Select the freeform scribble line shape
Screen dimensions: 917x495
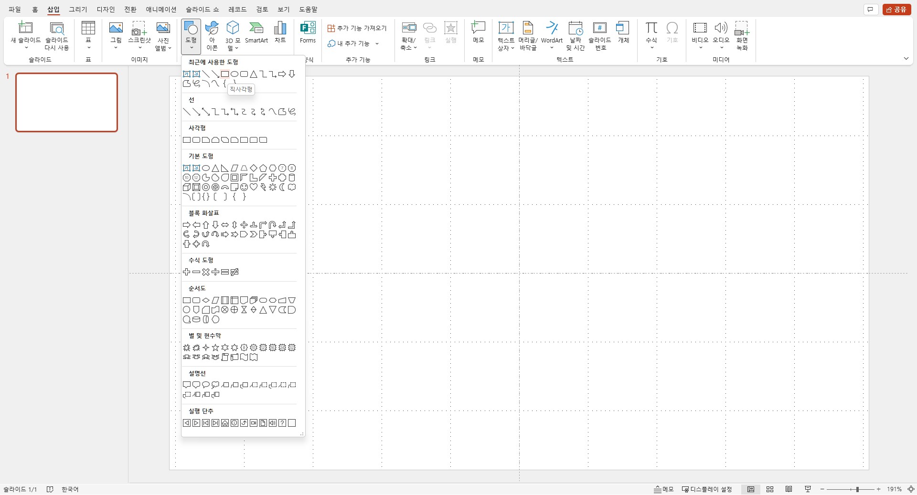coord(292,112)
